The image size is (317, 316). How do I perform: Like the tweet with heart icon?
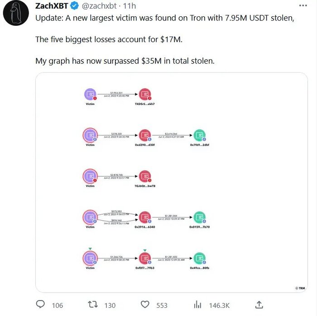(145, 305)
